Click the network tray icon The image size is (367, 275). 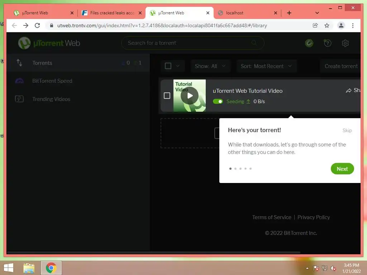(x=325, y=268)
